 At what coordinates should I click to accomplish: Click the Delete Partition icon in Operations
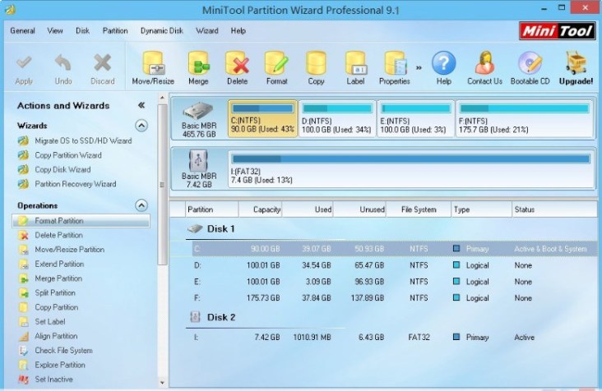[x=24, y=236]
